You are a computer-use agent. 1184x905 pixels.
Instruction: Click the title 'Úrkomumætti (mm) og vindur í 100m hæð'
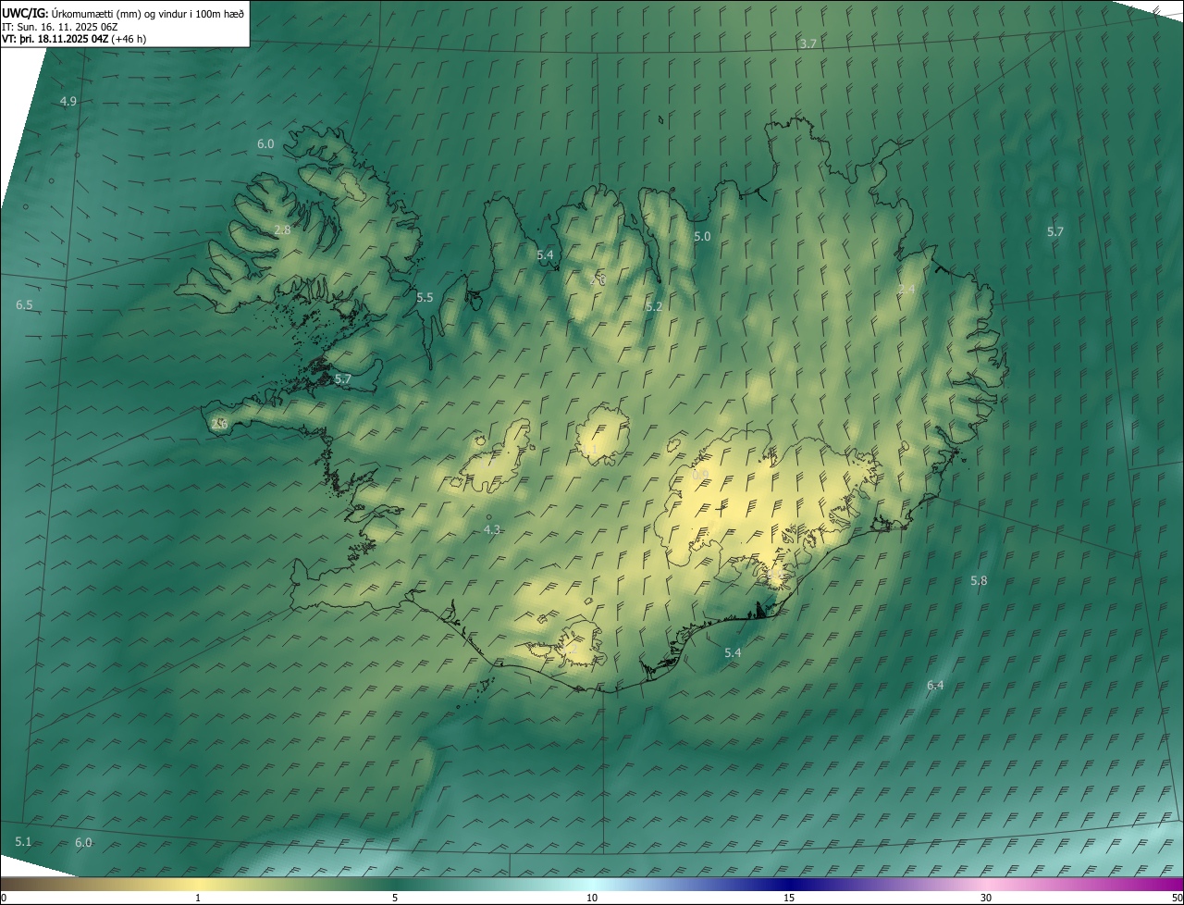148,13
